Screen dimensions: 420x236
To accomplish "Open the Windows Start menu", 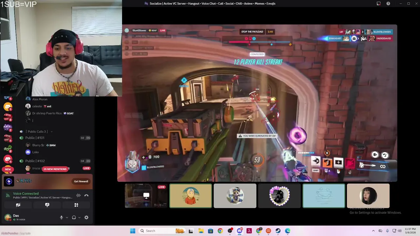I will 133,231.
